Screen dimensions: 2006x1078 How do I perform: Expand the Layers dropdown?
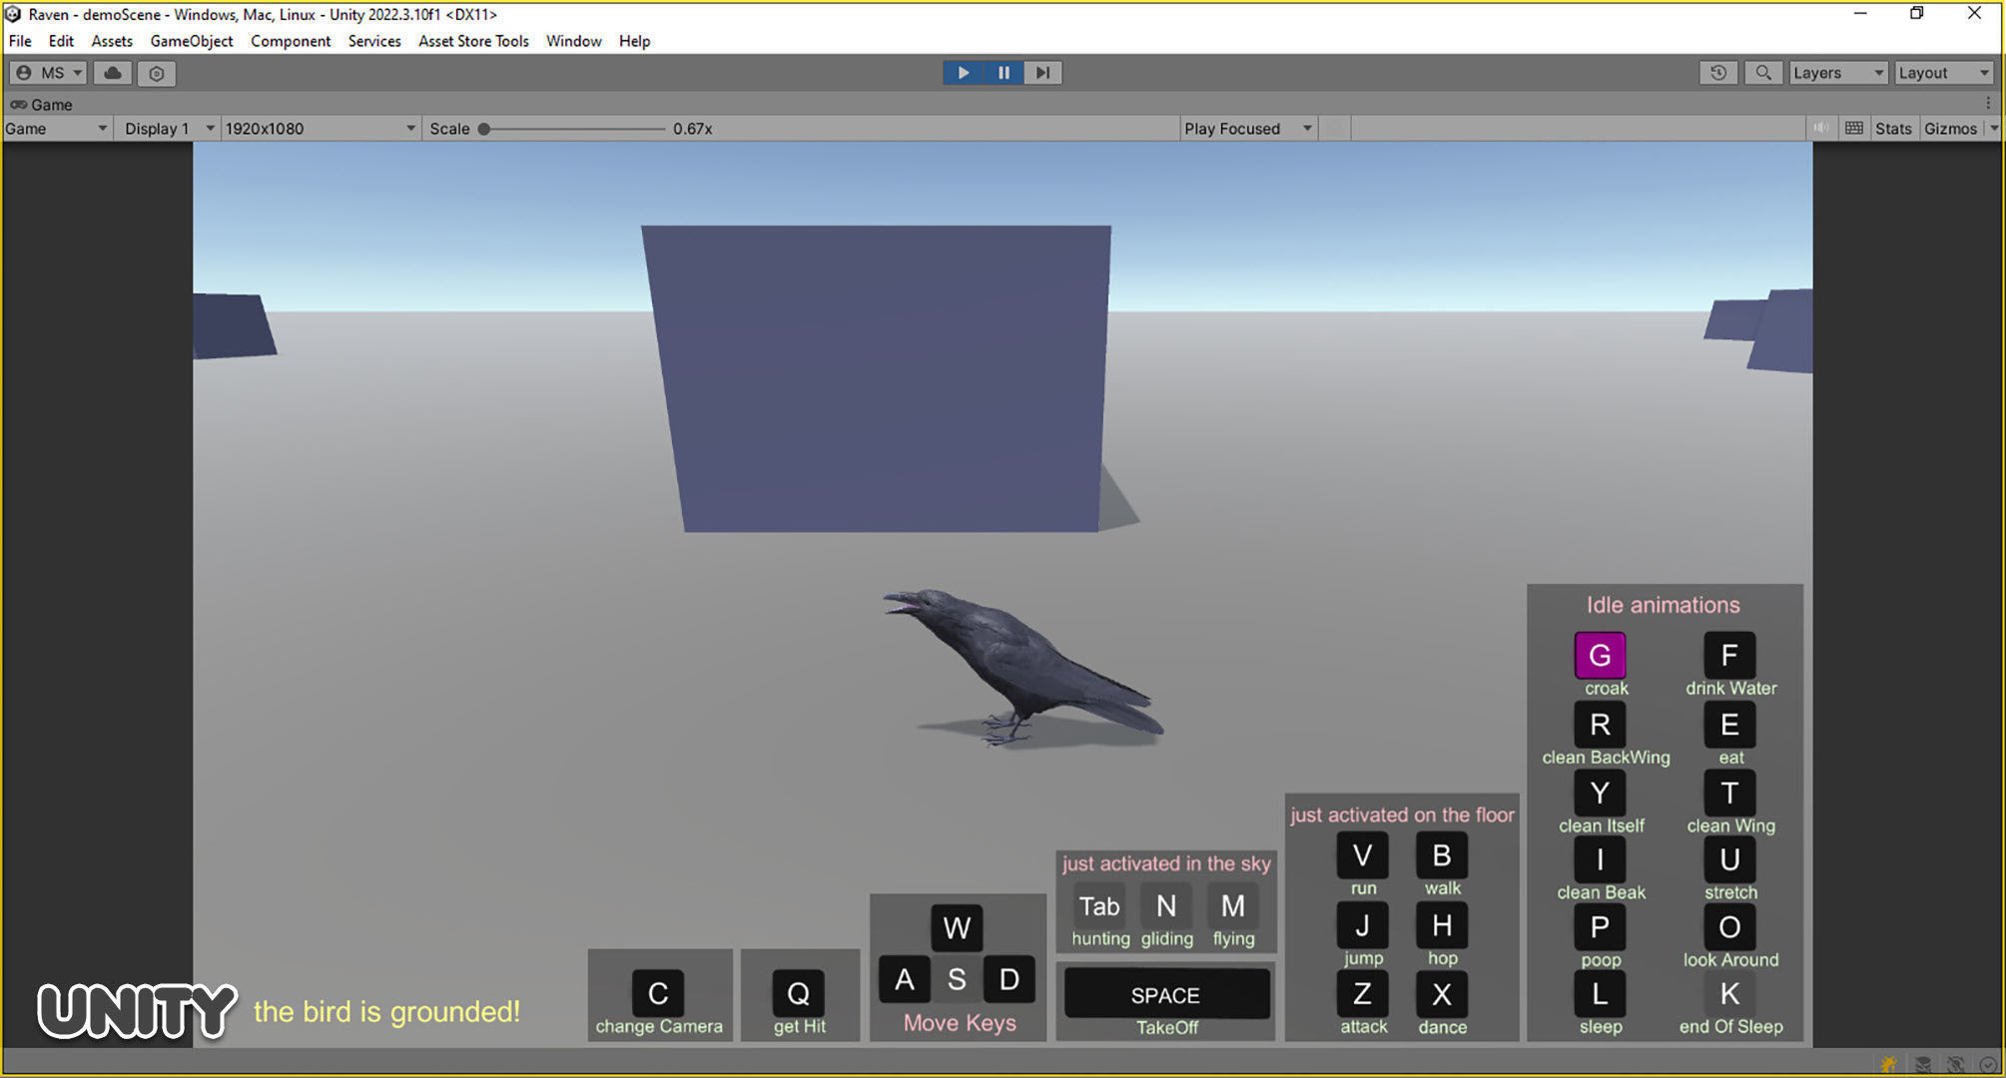(x=1838, y=73)
